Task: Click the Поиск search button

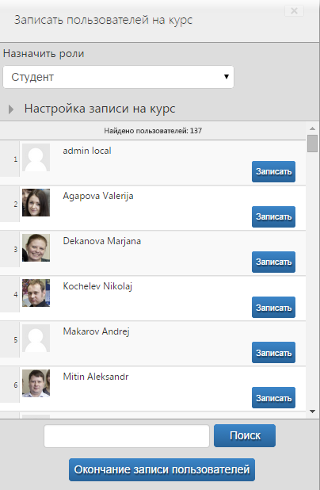Action: tap(245, 435)
